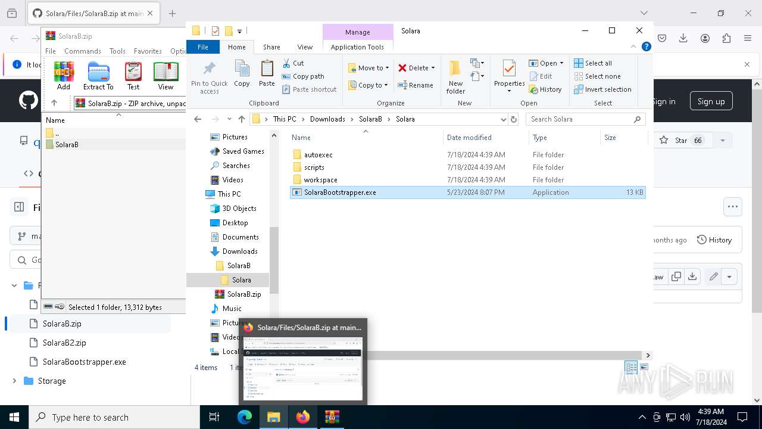Select SolaraB.zip in navigation pane

(244, 294)
